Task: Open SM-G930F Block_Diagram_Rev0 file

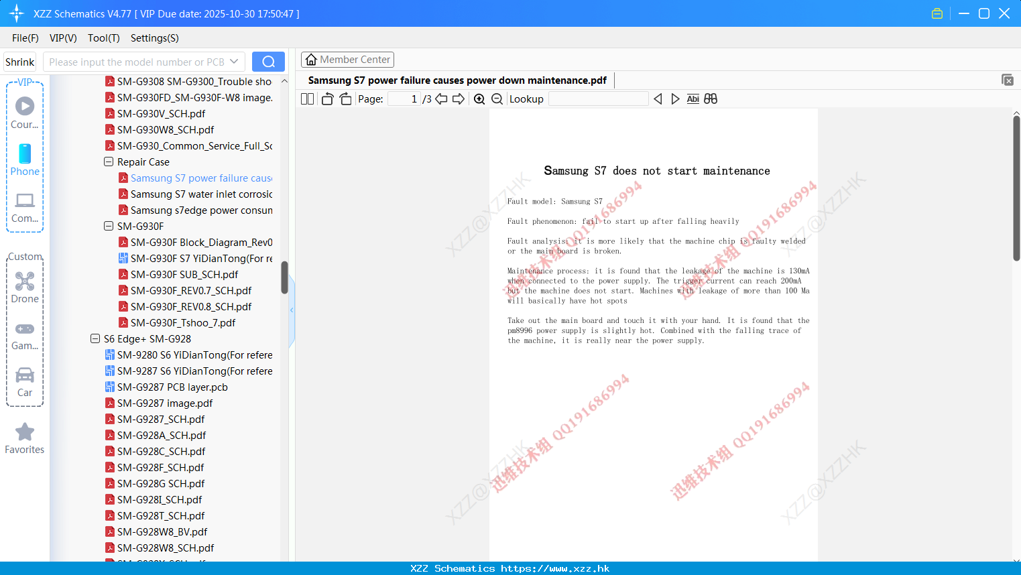Action: (195, 242)
